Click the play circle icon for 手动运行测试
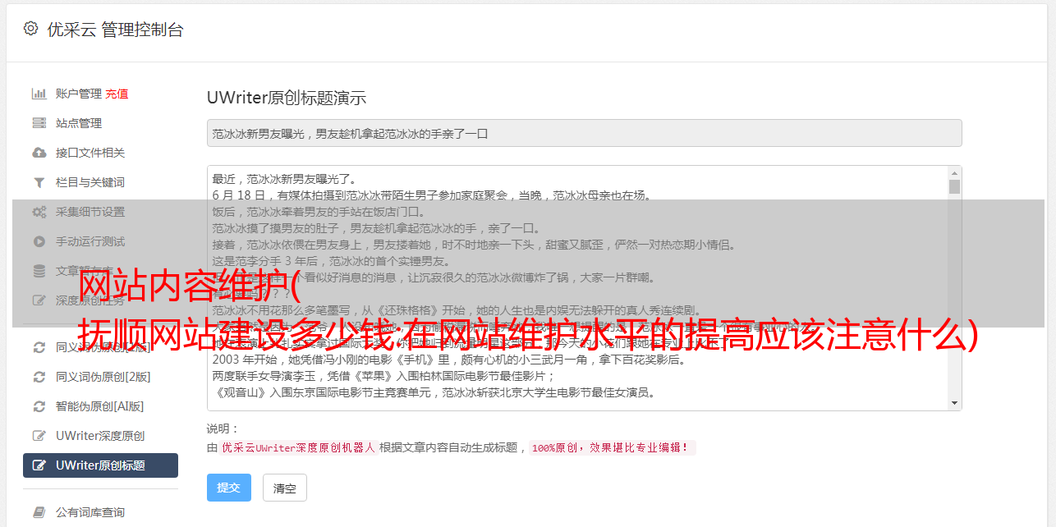1056x527 pixels. [x=39, y=241]
